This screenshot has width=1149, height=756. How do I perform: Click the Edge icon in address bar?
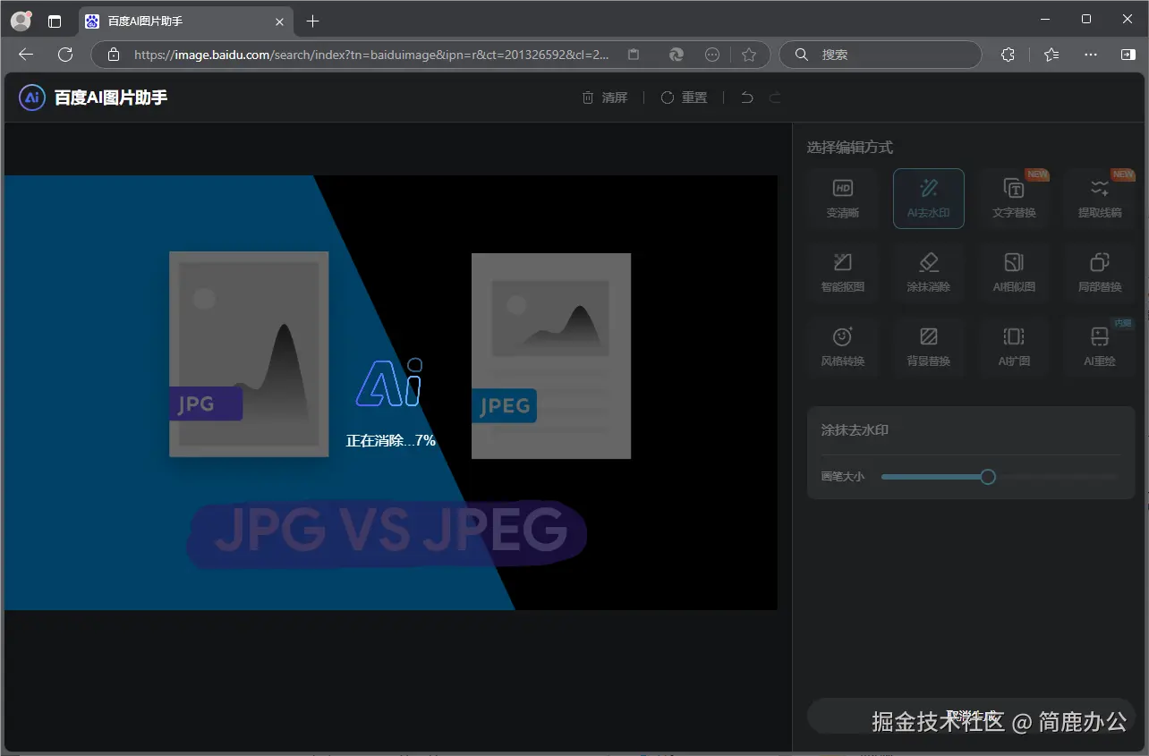click(677, 55)
